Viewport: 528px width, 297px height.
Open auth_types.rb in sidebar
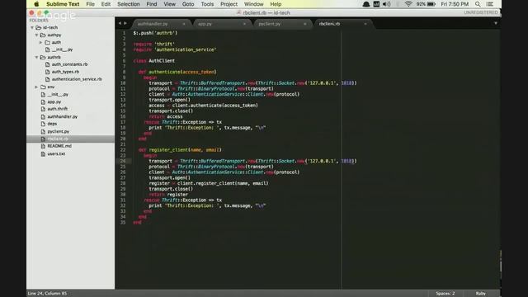(x=65, y=72)
